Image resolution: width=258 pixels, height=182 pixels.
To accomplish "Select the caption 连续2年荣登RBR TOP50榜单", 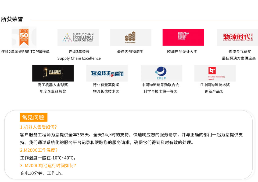I will click(25, 52).
